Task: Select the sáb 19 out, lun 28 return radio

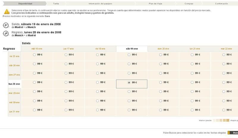Action: (x=129, y=82)
